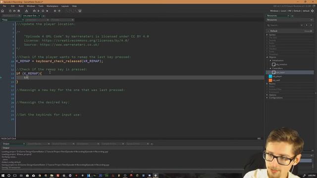317x178 pixels.
Task: Start the debugger with the bug icon
Action: coord(34,11)
